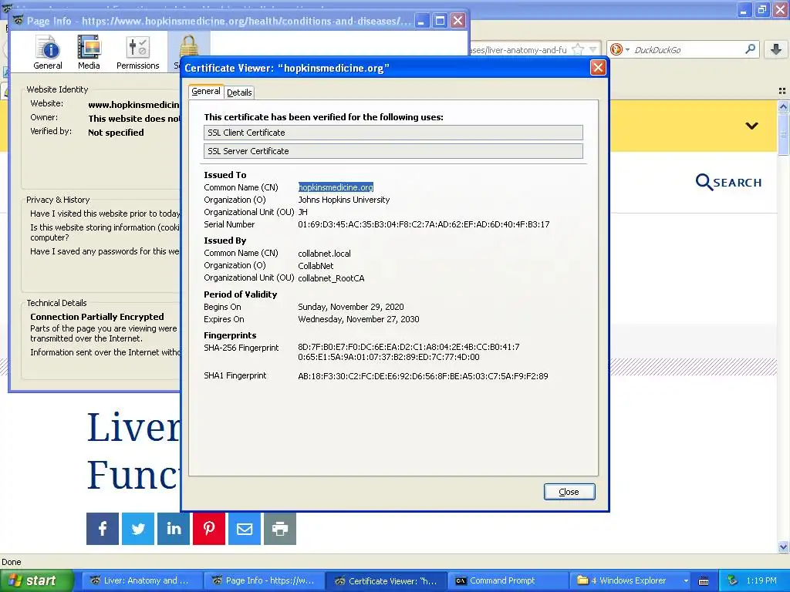Click the search magnifier in browser search box
This screenshot has width=790, height=592.
[x=750, y=49]
